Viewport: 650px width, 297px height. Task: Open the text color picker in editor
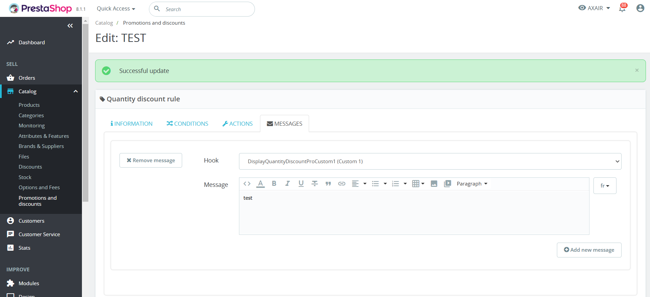point(260,184)
